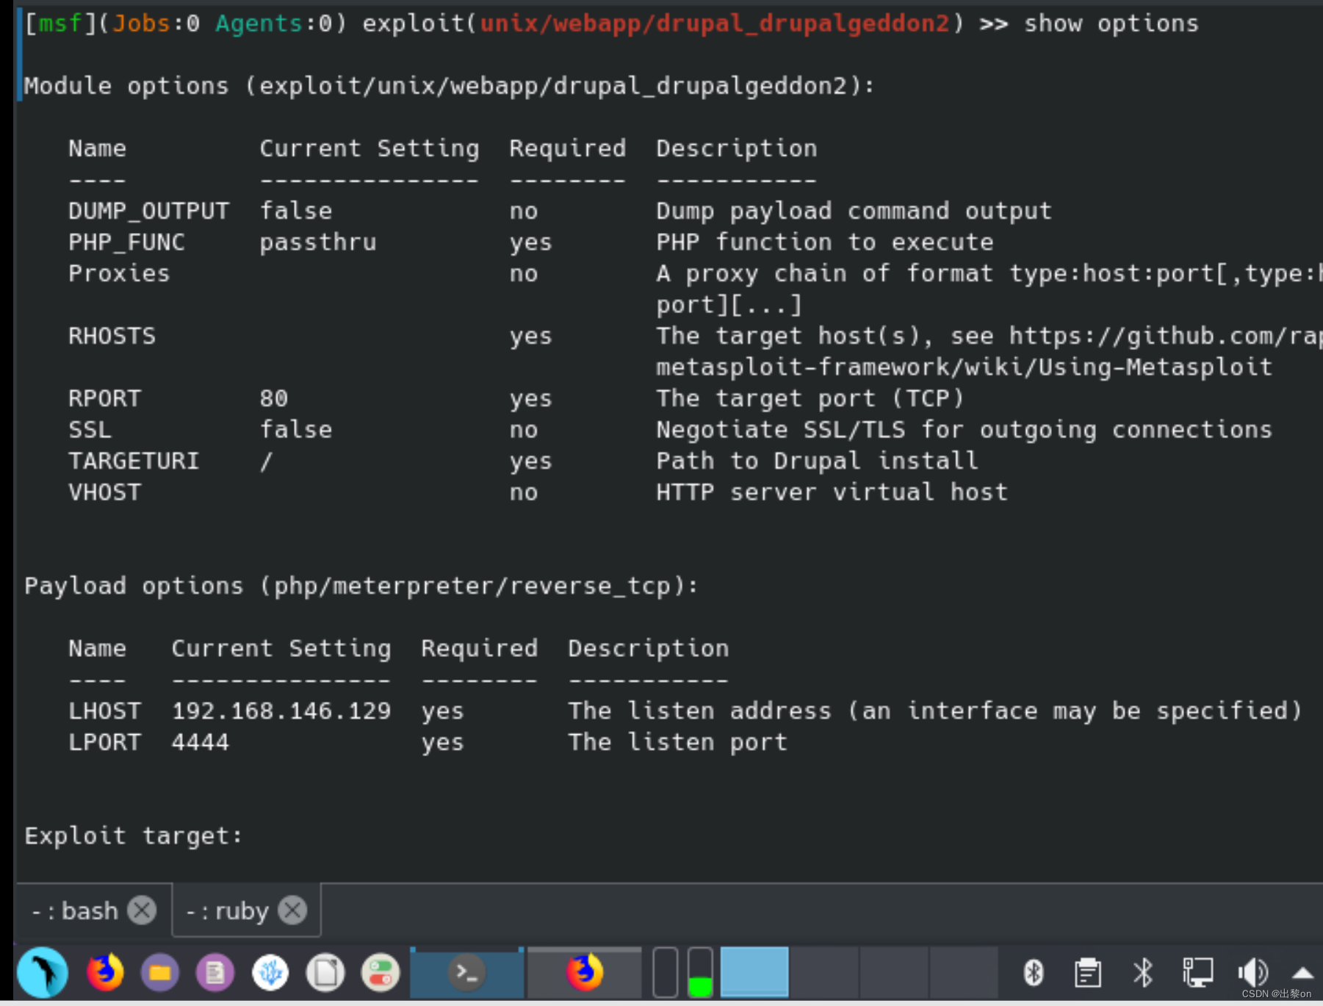Click 'Negotiate SSL/TLS for outgoing connections' text
The height and width of the screenshot is (1006, 1323).
click(965, 429)
